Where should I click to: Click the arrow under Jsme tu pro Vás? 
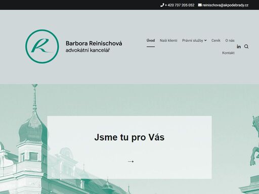pyautogui.click(x=131, y=162)
